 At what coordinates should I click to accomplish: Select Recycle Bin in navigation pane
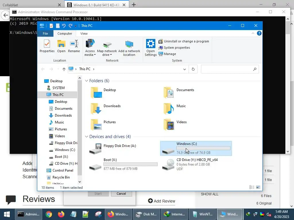pos(61,177)
